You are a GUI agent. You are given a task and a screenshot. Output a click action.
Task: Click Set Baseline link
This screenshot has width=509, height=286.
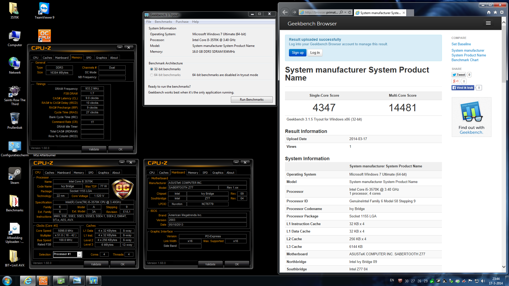(x=461, y=44)
